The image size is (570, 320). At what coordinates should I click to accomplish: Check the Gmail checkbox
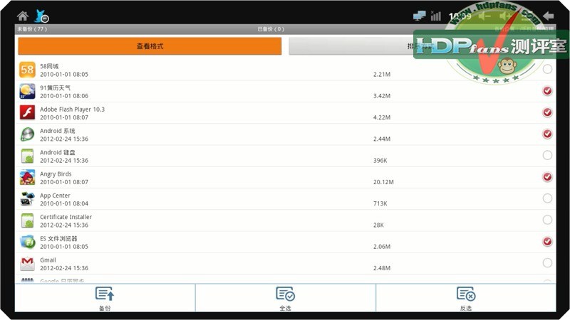[547, 262]
